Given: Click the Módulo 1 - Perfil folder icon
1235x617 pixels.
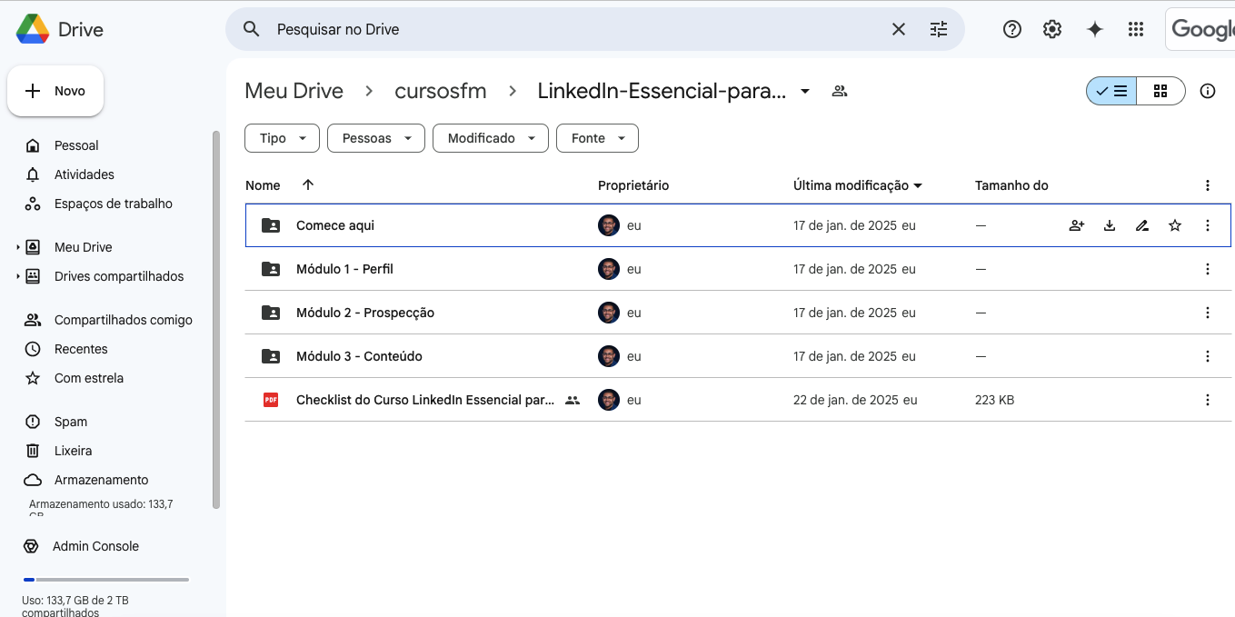Looking at the screenshot, I should coord(271,269).
